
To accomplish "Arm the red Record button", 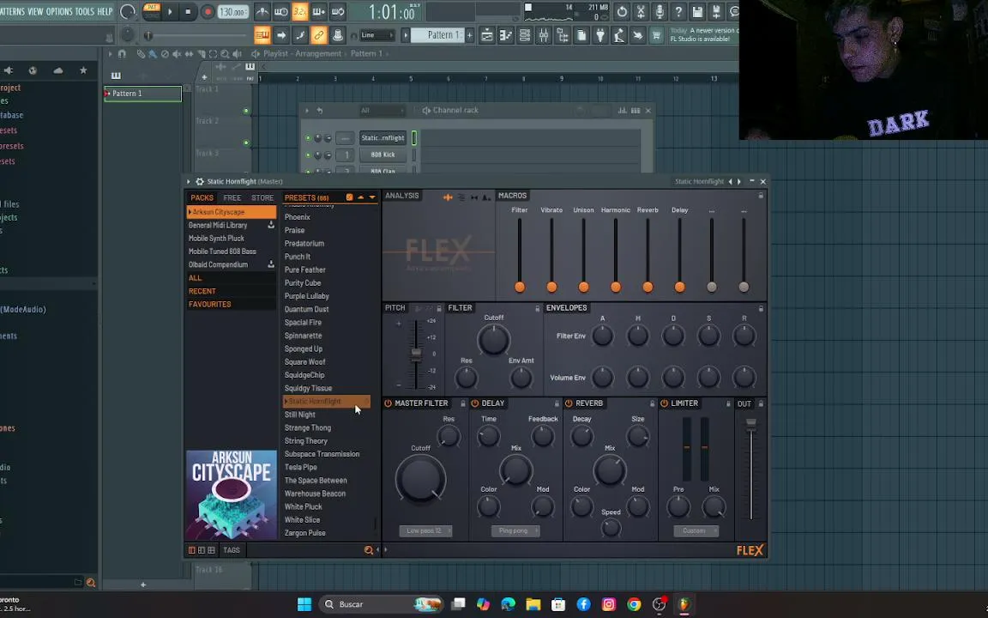I will (208, 11).
